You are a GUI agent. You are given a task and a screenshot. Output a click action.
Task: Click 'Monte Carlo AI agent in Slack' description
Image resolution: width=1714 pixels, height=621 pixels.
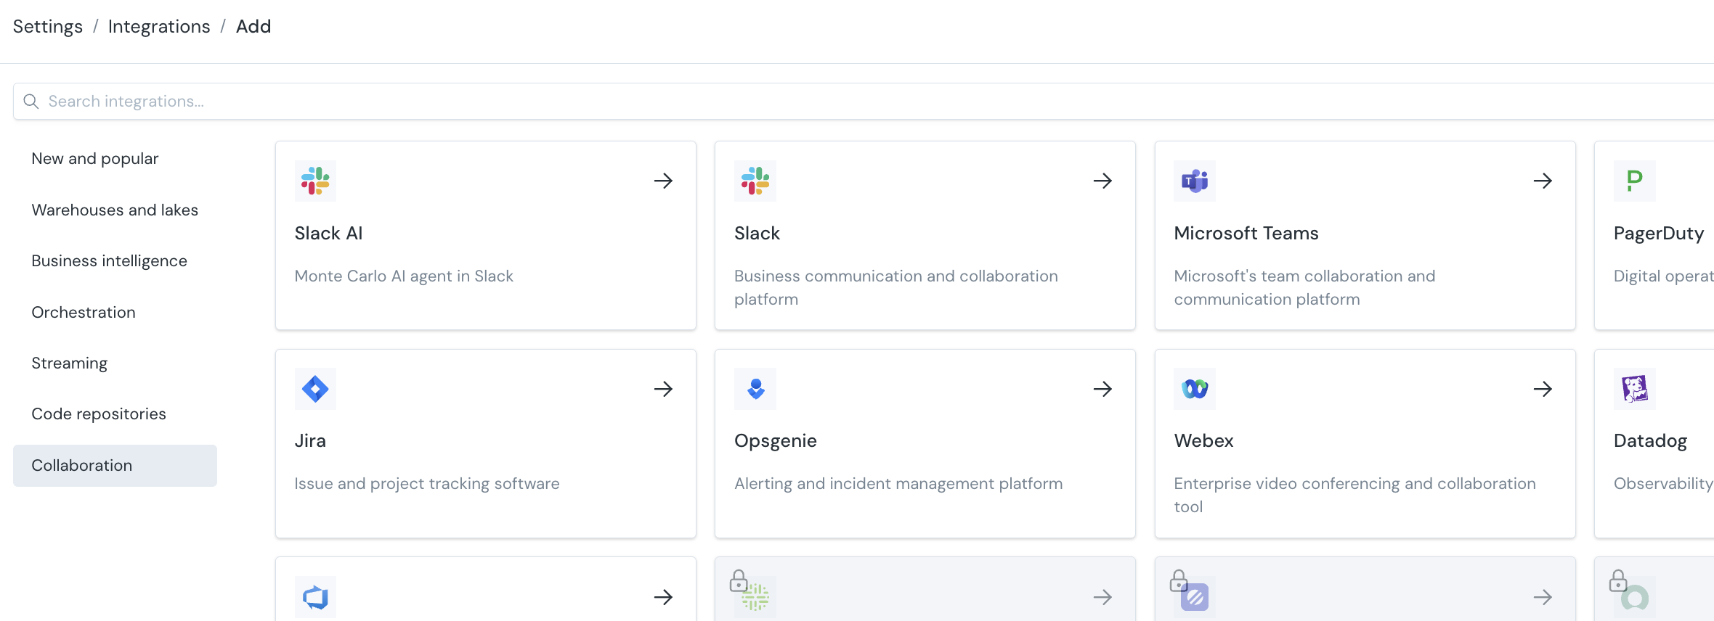point(404,276)
